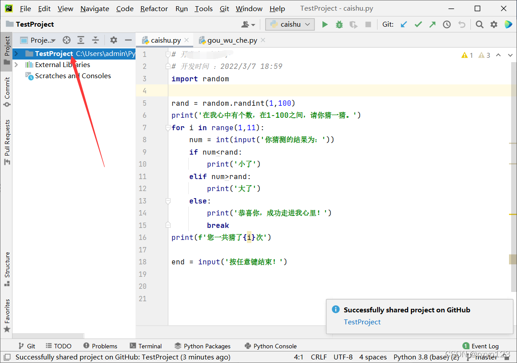The height and width of the screenshot is (363, 517).
Task: Commit changes using the green checkmark icon
Action: pyautogui.click(x=418, y=24)
